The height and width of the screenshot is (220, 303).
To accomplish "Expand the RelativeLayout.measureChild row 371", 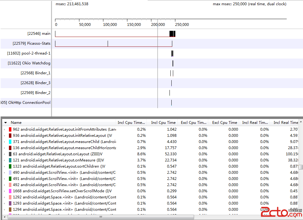I will point(4,142).
